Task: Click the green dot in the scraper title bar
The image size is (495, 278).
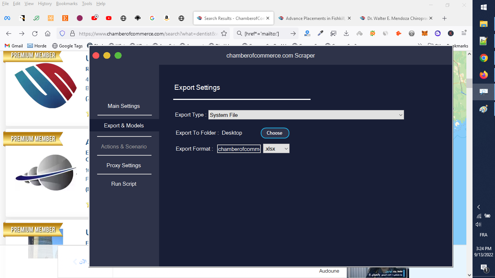Action: click(x=118, y=55)
